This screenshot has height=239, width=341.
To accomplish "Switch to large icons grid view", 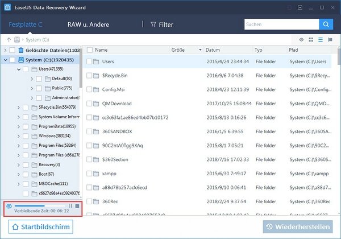I will pos(311,40).
